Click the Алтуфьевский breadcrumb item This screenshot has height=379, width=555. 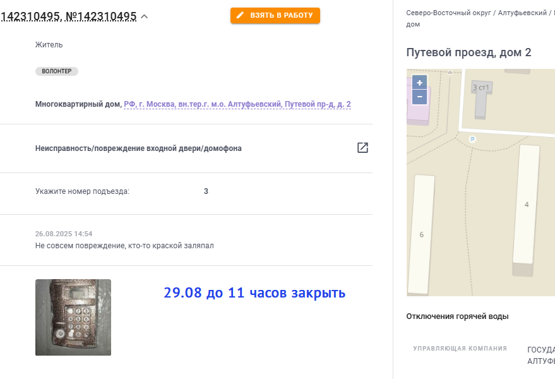tap(522, 13)
